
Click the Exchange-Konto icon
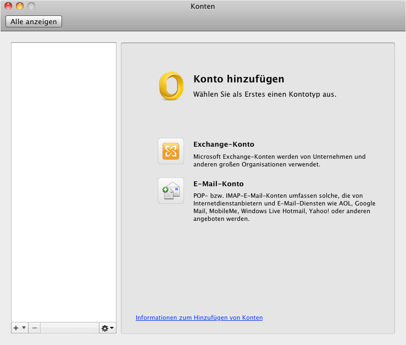coord(171,151)
